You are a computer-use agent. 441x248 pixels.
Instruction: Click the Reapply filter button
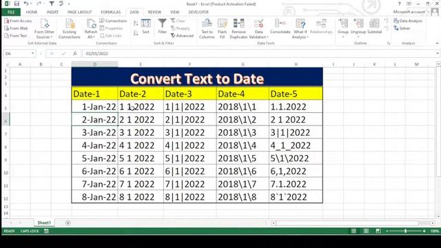181,28
